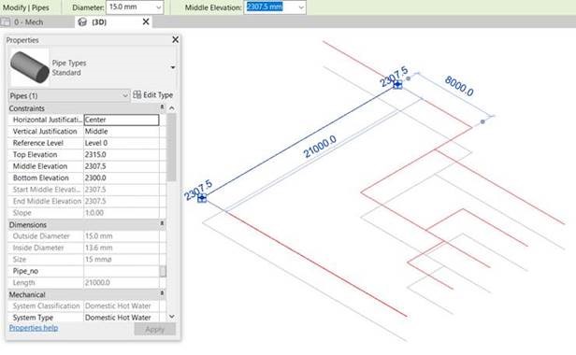
Task: Click Start Middle Elevation value 2307.5
Action: [122, 190]
